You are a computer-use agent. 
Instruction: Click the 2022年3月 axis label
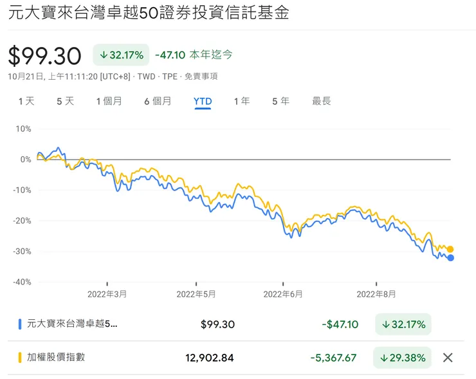click(107, 294)
